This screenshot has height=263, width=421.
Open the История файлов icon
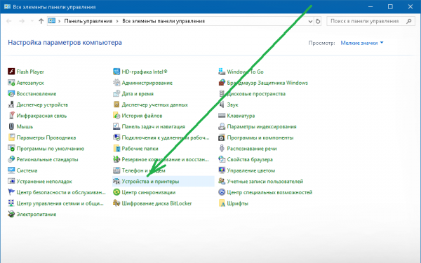(x=116, y=116)
